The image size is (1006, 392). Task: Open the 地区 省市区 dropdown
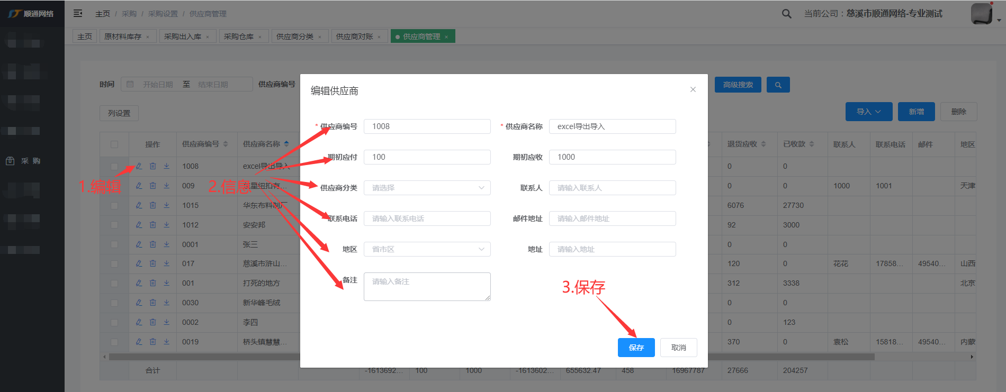click(x=427, y=249)
